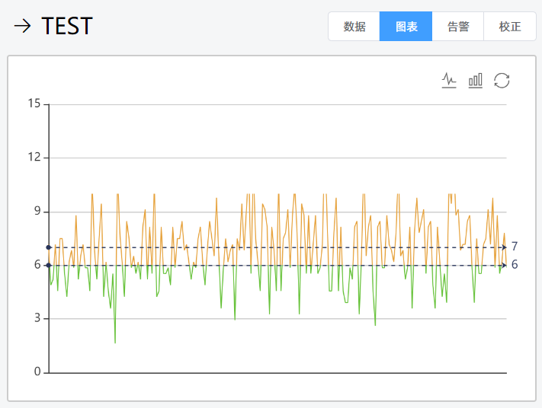This screenshot has height=408, width=542.
Task: Click threshold label 6 right of chart
Action: pos(515,265)
